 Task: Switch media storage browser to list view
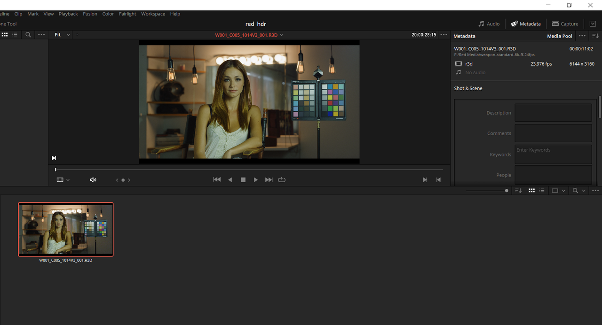point(15,35)
